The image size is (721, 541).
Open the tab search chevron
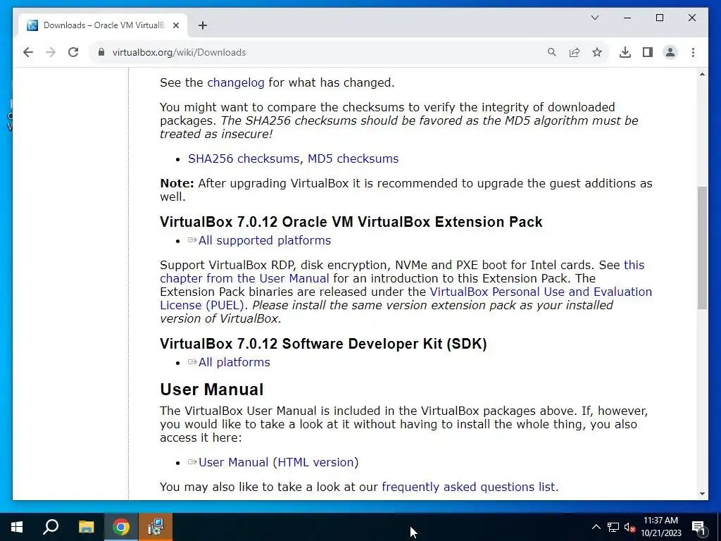[594, 18]
